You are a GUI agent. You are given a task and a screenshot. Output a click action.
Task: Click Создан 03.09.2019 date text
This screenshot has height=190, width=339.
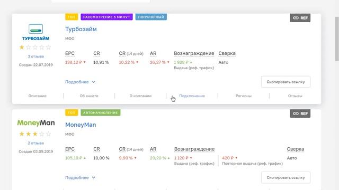pyautogui.click(x=35, y=151)
